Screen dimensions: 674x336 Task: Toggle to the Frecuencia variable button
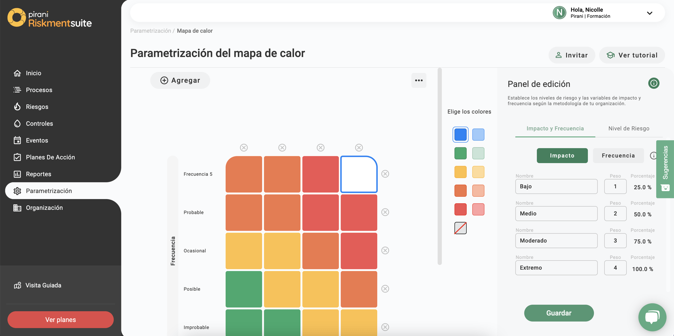coord(618,156)
